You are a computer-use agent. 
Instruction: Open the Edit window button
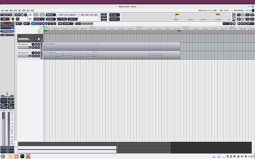click(252, 15)
